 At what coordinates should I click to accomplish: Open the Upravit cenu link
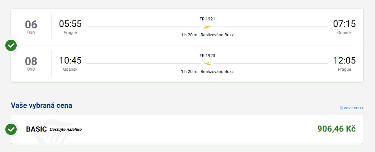(x=351, y=108)
